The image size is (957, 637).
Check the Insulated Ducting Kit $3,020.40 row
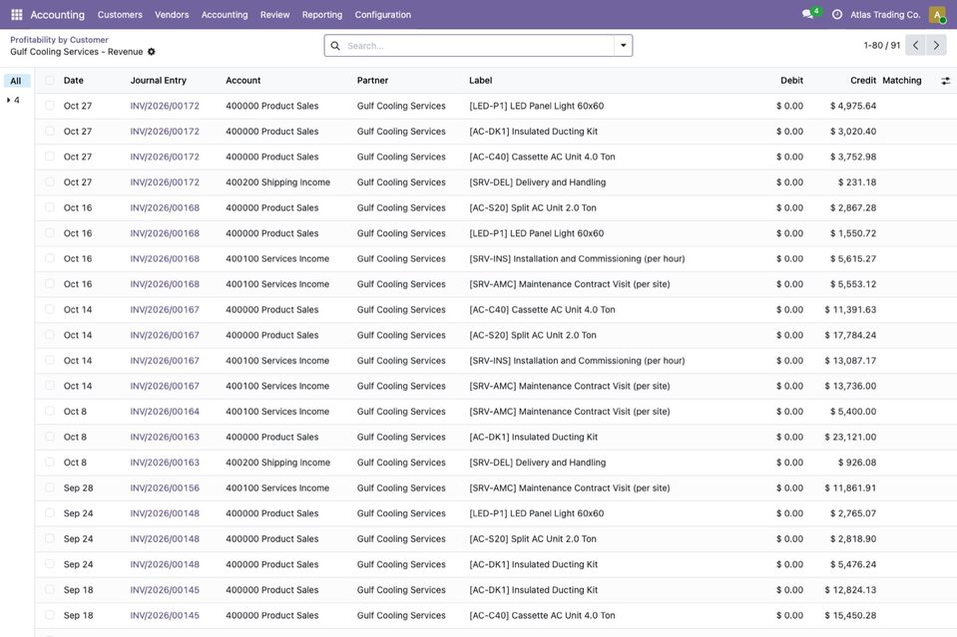point(50,131)
